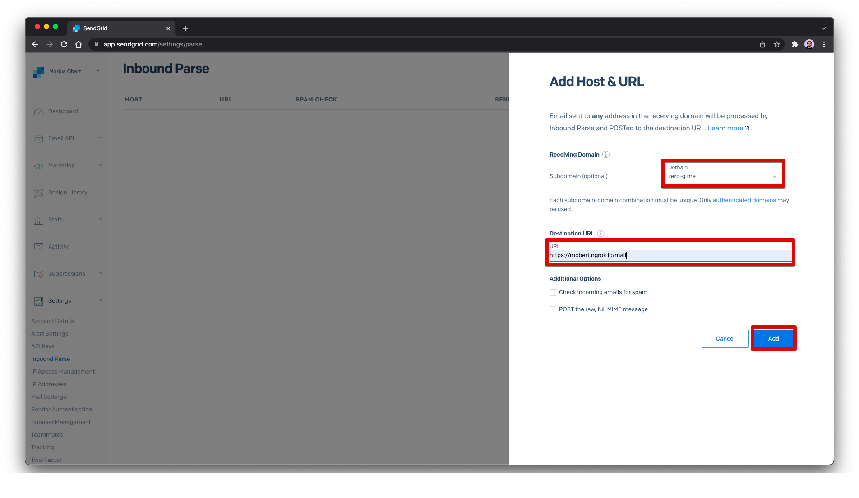The image size is (859, 498).
Task: Open the Chrome profile avatar
Action: [x=809, y=44]
